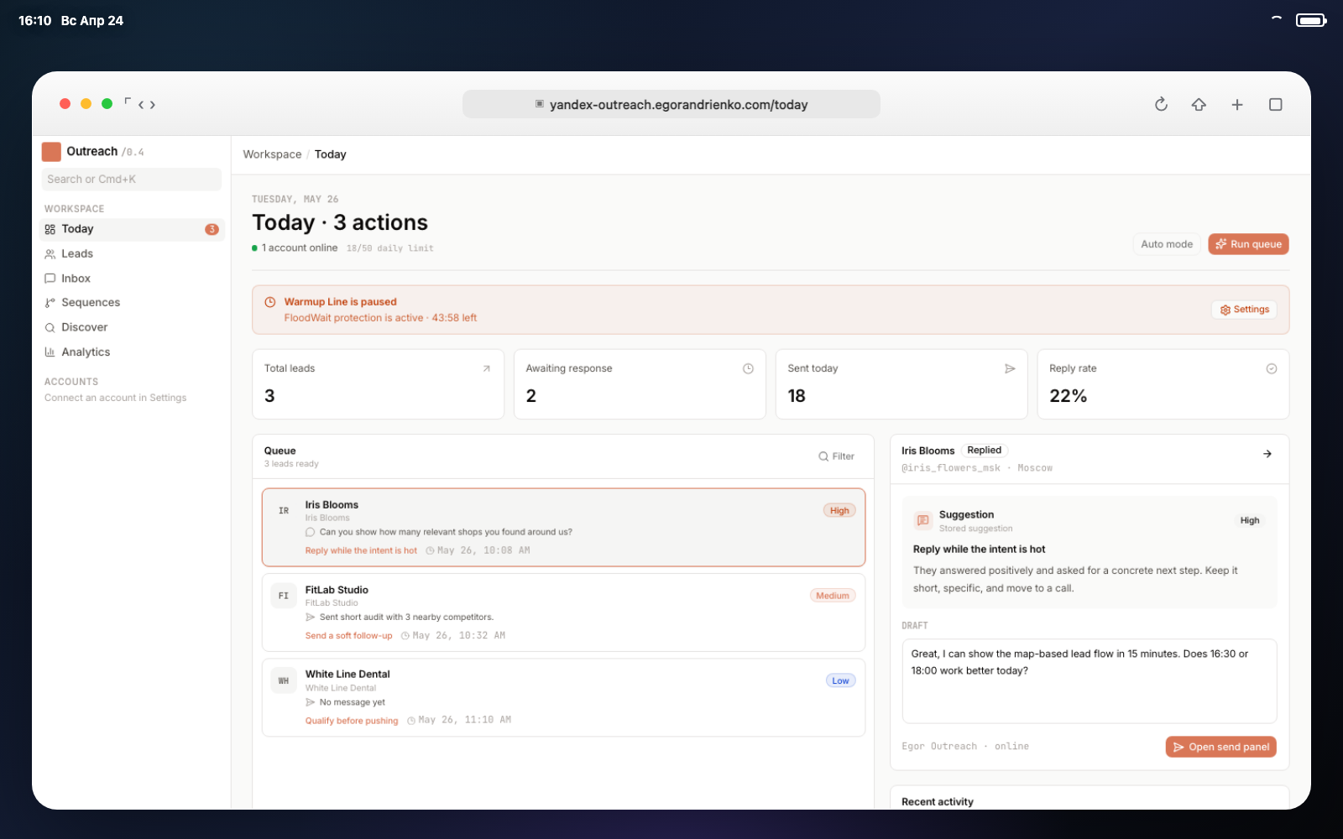The width and height of the screenshot is (1343, 839).
Task: Open the queue Filter
Action: 837,456
